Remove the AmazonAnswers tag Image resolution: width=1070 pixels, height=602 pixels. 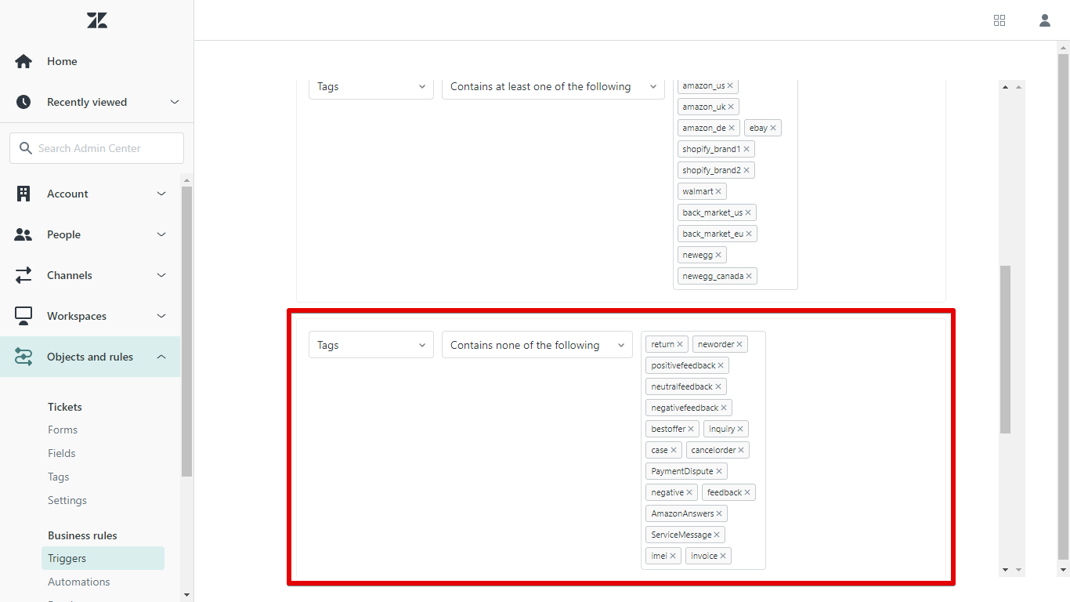coord(719,513)
